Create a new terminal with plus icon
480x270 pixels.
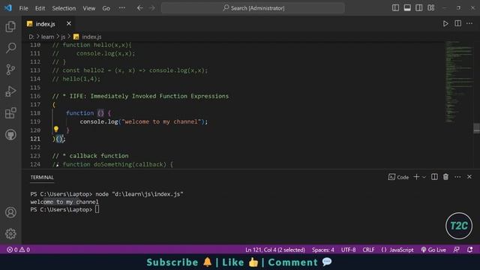[416, 177]
